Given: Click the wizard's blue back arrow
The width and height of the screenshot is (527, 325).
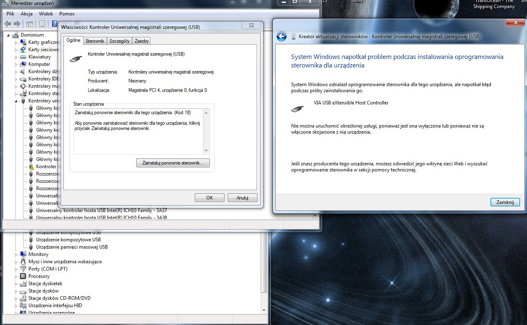Looking at the screenshot, I should pos(281,37).
